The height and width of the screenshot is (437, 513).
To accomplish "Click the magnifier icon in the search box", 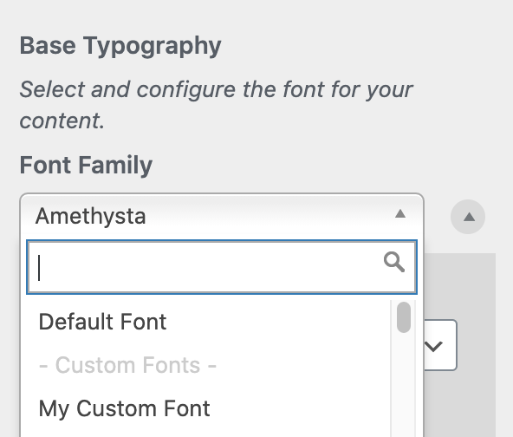I will 394,262.
